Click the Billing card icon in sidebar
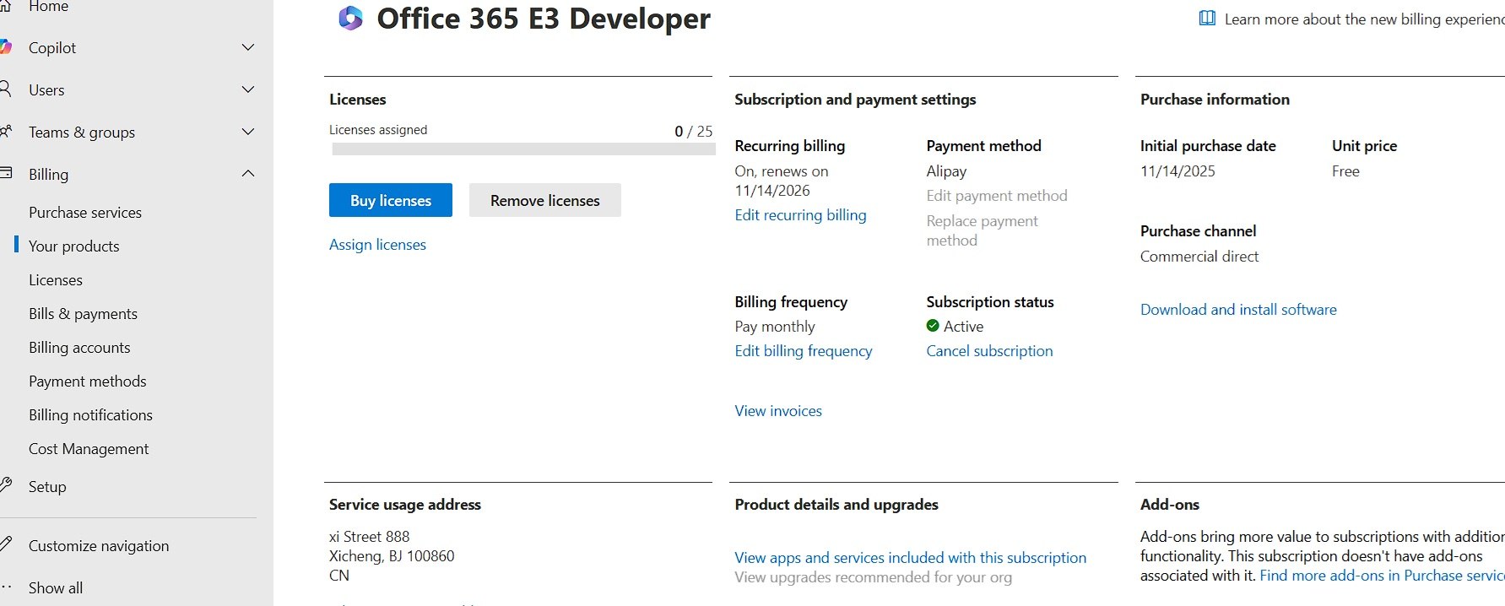 [6, 173]
